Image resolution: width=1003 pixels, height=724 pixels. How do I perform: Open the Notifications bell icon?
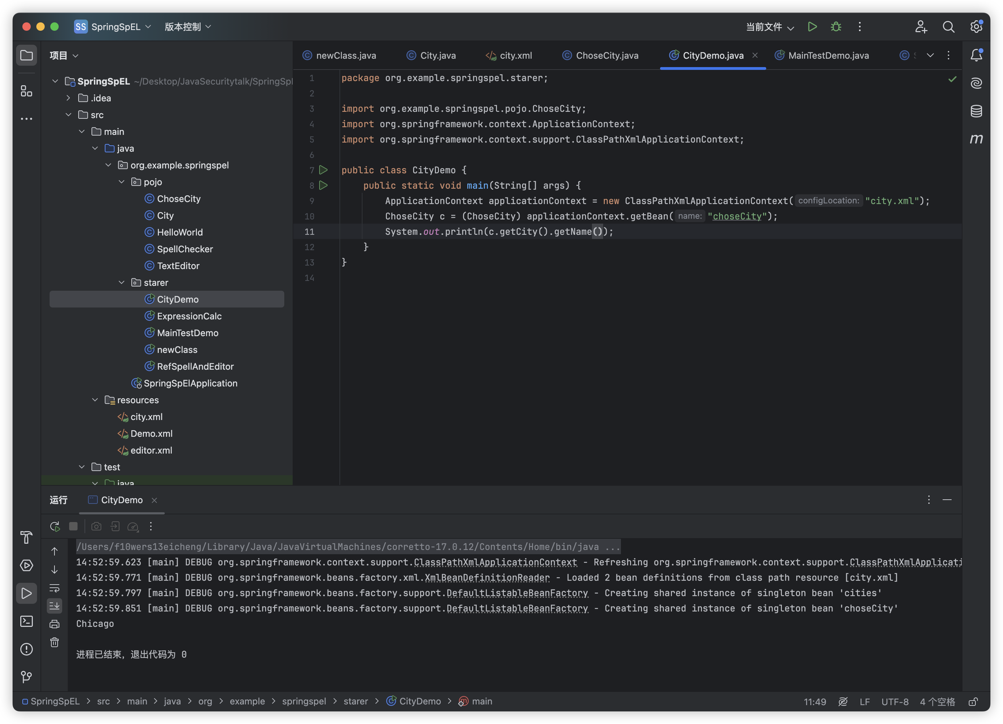tap(976, 55)
